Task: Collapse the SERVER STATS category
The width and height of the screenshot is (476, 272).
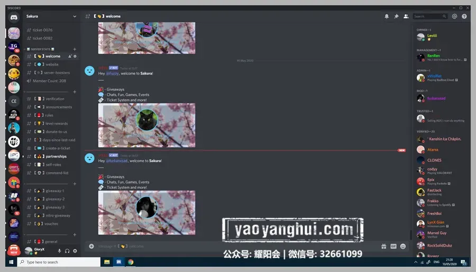Action: click(40, 49)
